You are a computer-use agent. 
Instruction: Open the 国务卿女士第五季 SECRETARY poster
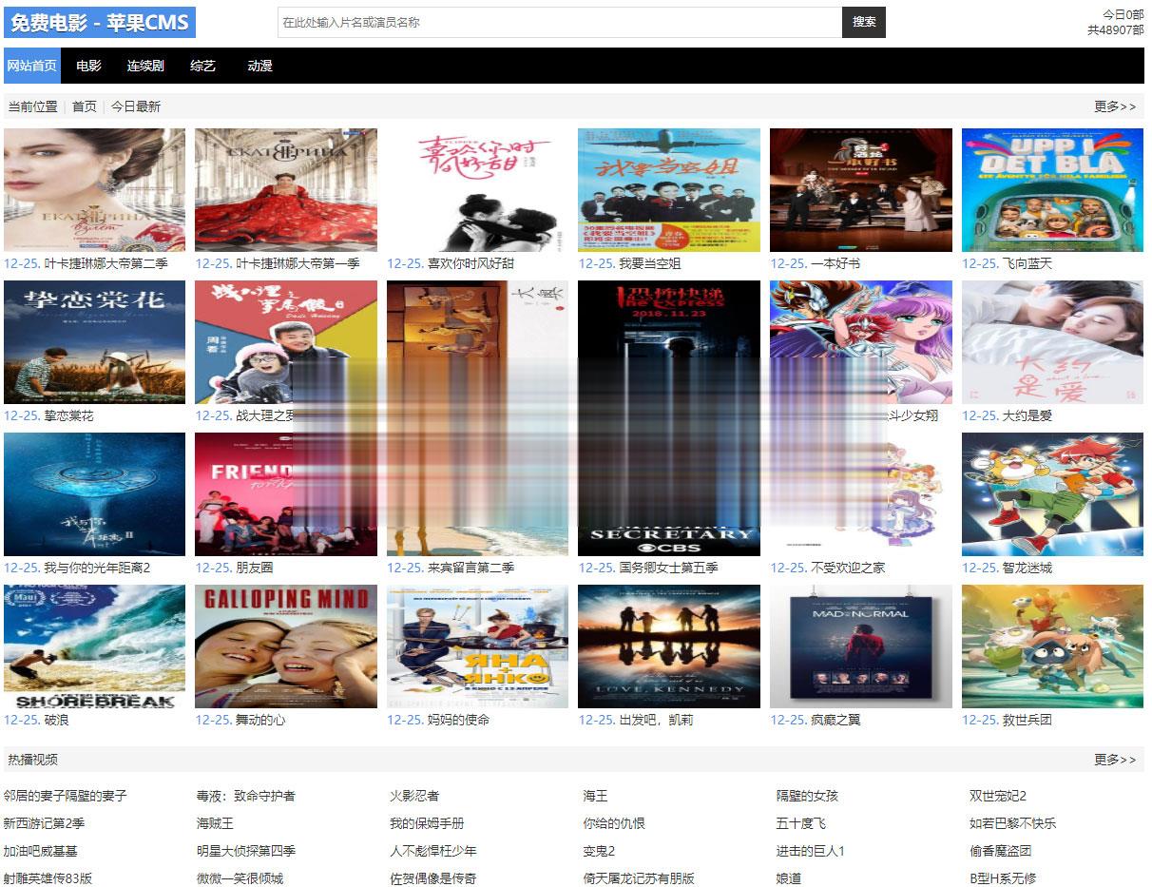click(x=669, y=494)
